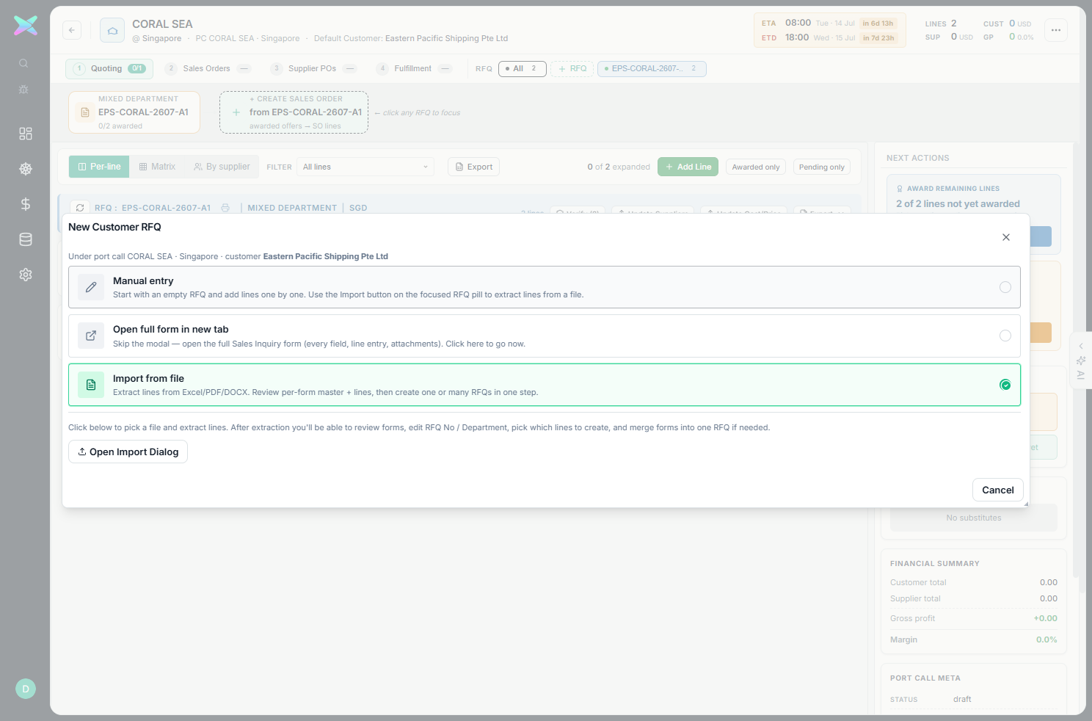Switch to Per-line view
Screen dimensions: 1092x721
point(99,167)
